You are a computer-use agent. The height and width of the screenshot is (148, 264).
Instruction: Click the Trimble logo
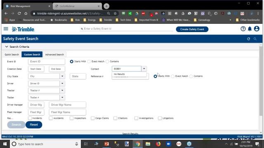[23, 29]
